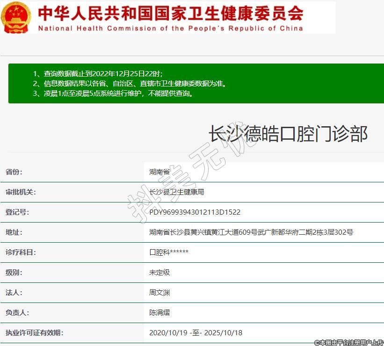The height and width of the screenshot is (346, 384).
Task: Click the 长沙德皓口腔门诊部 page heading
Action: (288, 134)
